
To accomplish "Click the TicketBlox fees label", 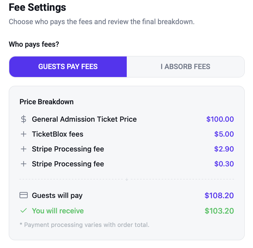I will [57, 134].
